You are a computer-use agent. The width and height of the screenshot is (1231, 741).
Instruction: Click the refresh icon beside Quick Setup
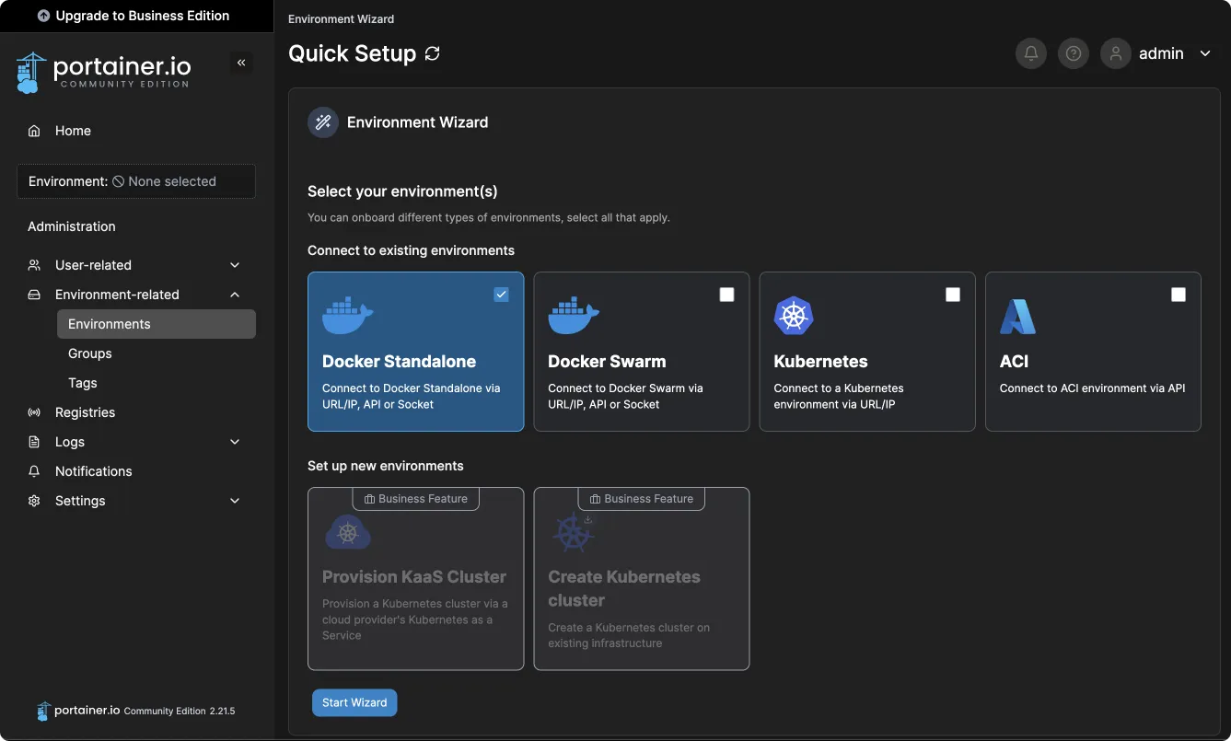tap(433, 53)
